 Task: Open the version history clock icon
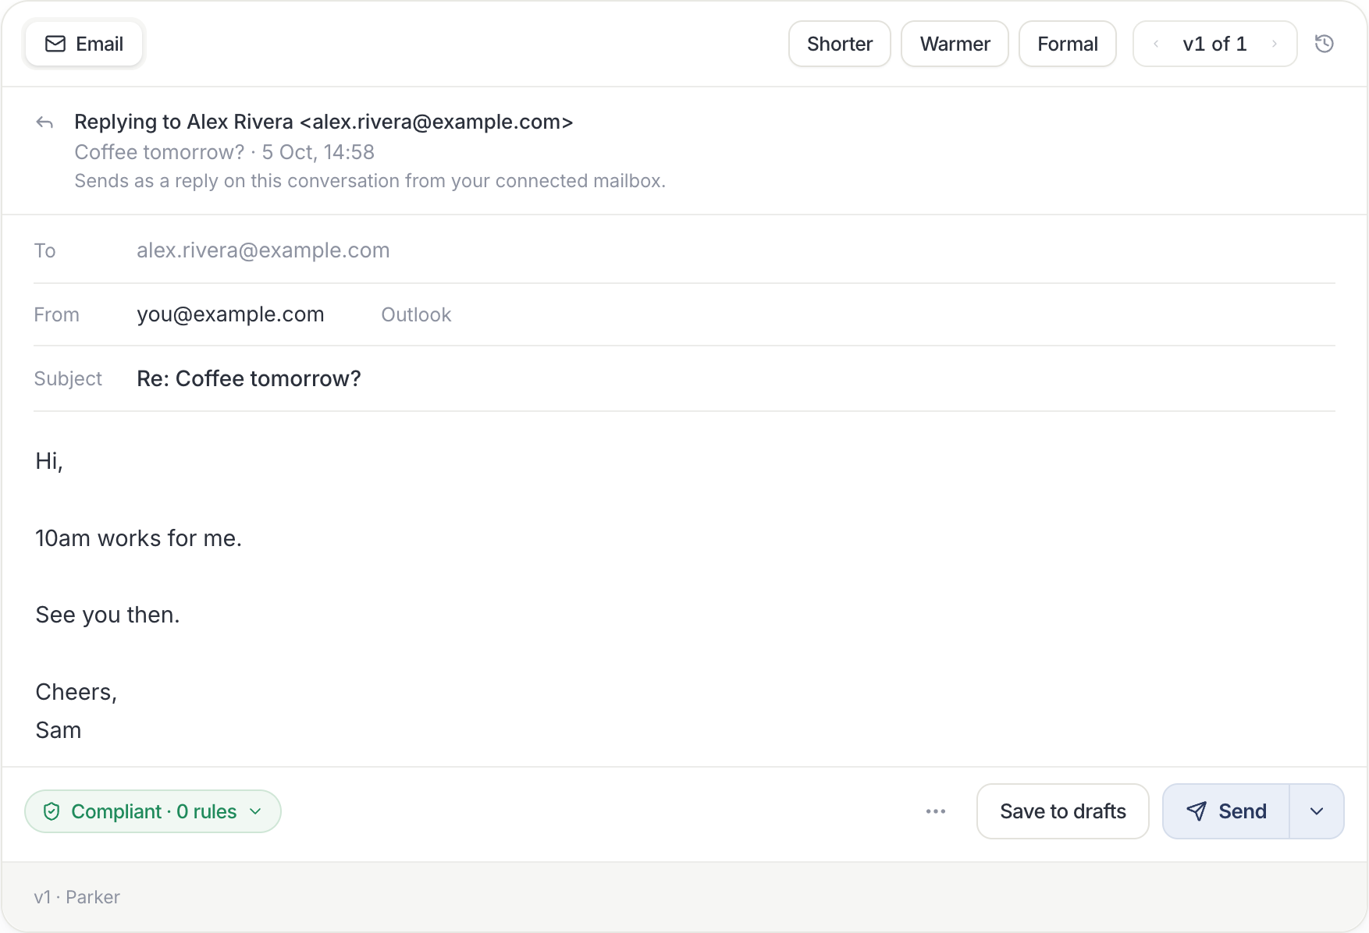(x=1324, y=44)
